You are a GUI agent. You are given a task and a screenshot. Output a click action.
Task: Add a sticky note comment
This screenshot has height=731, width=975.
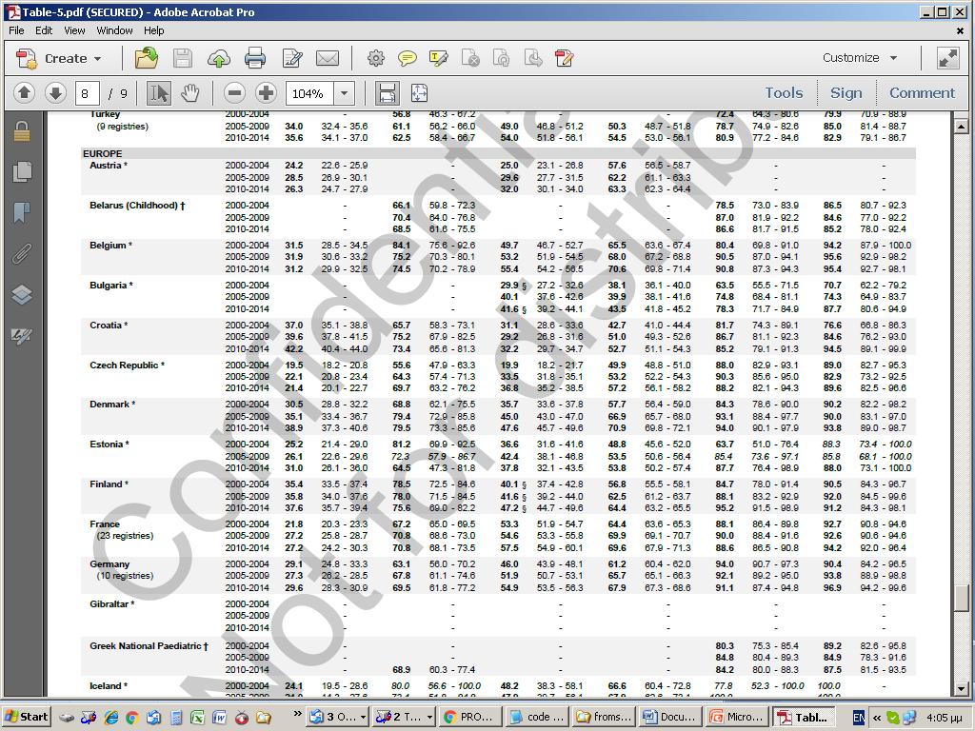coord(408,58)
